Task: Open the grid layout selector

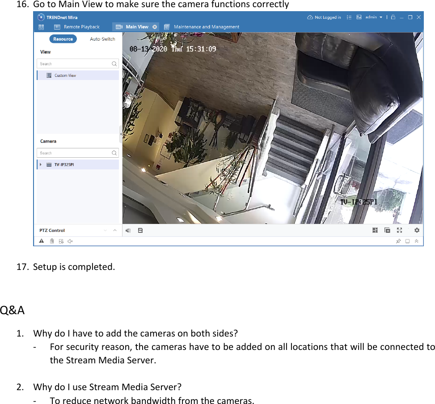Action: point(375,230)
